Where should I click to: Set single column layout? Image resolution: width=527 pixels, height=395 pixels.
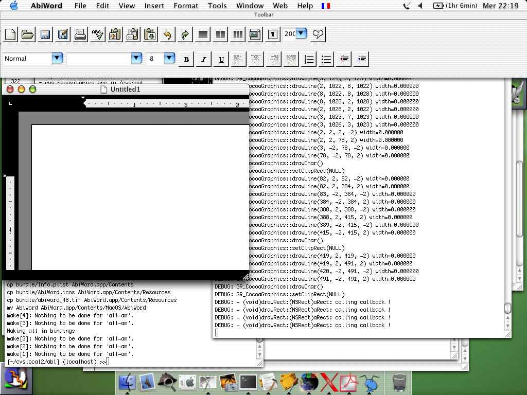click(x=203, y=34)
